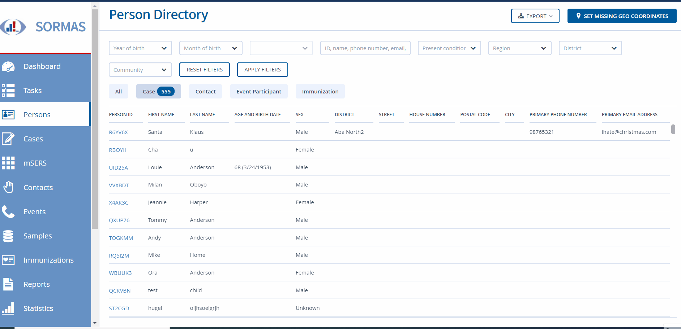This screenshot has height=329, width=681.
Task: Click the Statistics label in the sidebar
Action: 38,308
